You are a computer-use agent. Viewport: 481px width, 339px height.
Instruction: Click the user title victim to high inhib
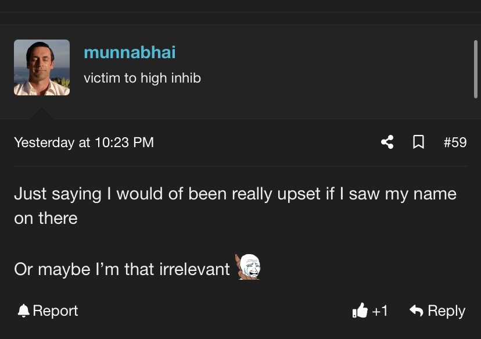[142, 78]
